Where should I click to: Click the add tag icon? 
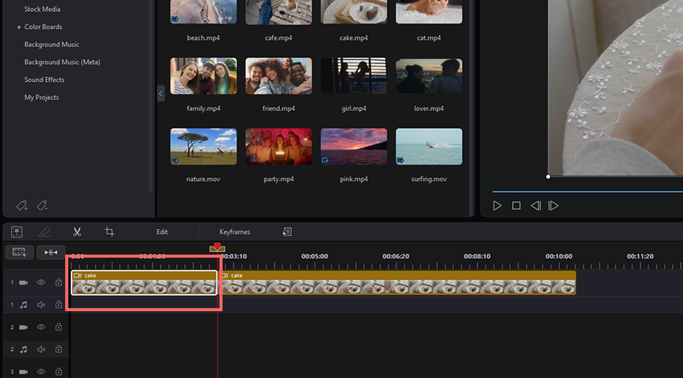point(22,206)
